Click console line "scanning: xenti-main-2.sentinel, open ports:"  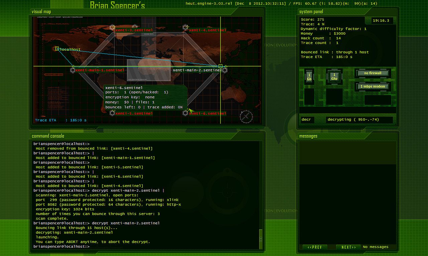tap(87, 195)
